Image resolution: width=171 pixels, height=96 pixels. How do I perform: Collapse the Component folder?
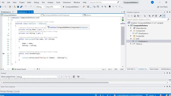131,31
